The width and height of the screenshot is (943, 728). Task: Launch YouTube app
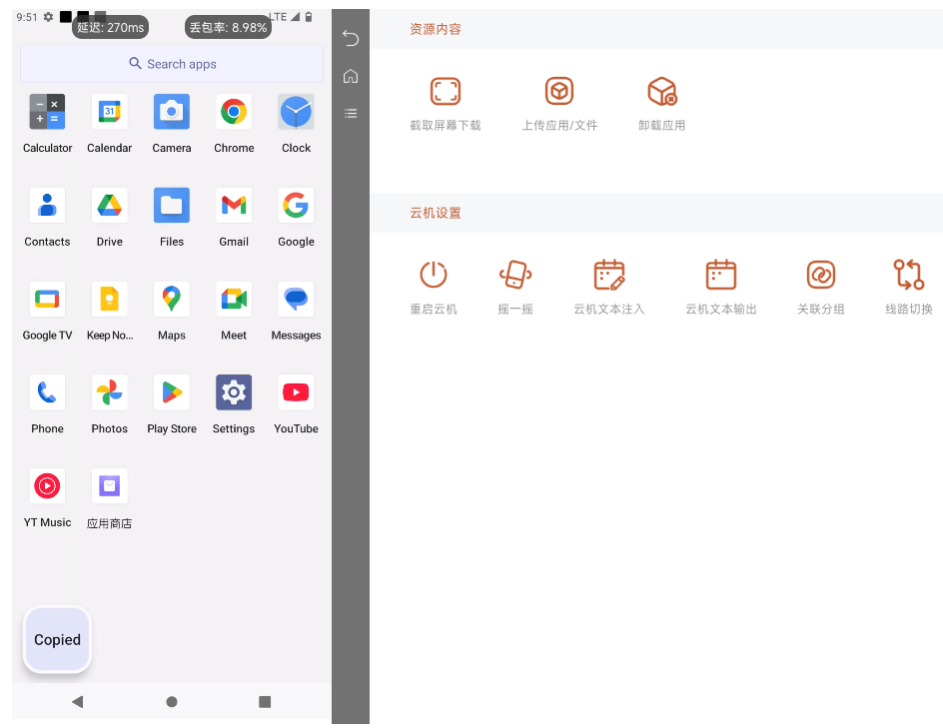[296, 392]
